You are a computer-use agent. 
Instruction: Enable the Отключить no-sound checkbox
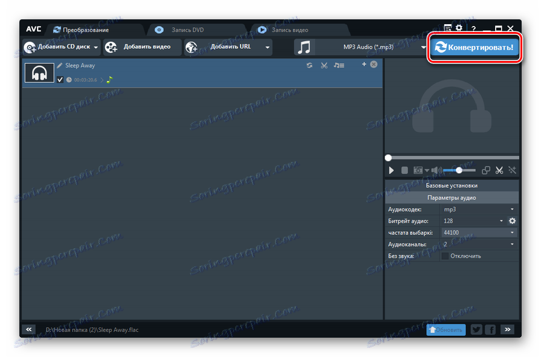pos(445,256)
